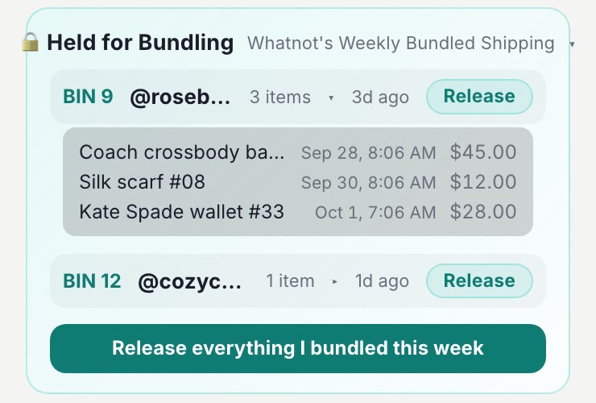The image size is (596, 403).
Task: Click the 1 item count in BIN 12
Action: (x=291, y=281)
